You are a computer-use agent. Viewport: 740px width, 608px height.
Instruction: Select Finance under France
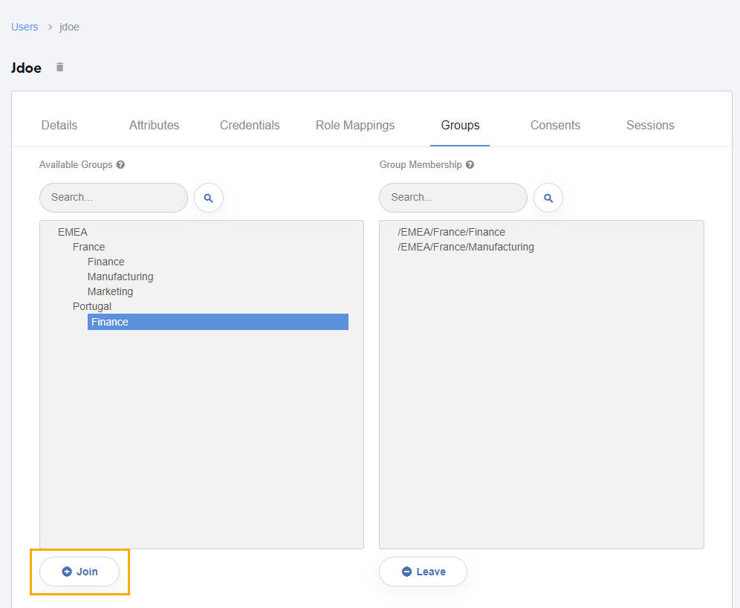[106, 262]
